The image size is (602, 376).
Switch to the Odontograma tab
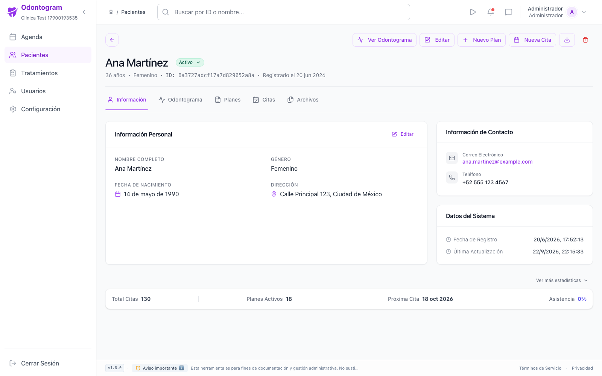(181, 100)
